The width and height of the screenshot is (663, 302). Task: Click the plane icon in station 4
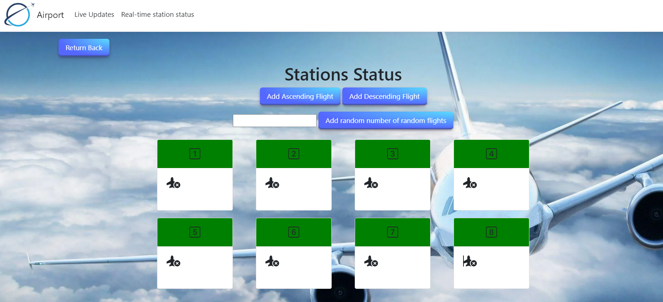point(470,183)
